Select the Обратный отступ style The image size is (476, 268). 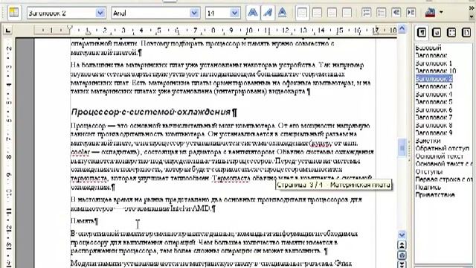point(443,148)
